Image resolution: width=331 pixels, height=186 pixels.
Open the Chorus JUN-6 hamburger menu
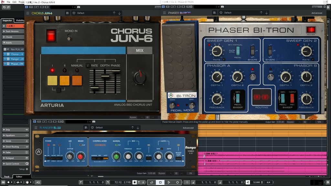tap(28, 13)
